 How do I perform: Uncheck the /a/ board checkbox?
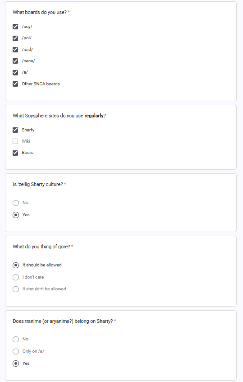(x=15, y=72)
